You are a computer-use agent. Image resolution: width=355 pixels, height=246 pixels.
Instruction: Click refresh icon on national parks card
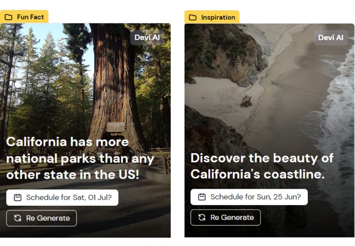(x=17, y=218)
